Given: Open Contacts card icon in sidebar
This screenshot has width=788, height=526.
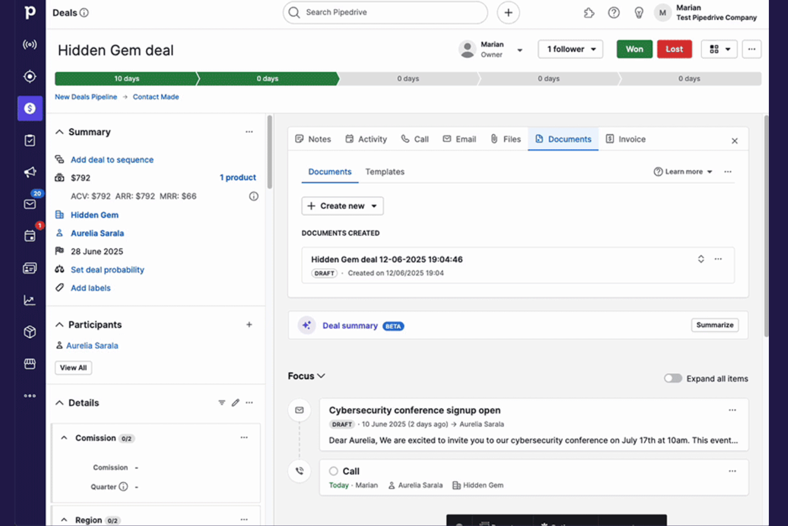Looking at the screenshot, I should click(x=30, y=268).
